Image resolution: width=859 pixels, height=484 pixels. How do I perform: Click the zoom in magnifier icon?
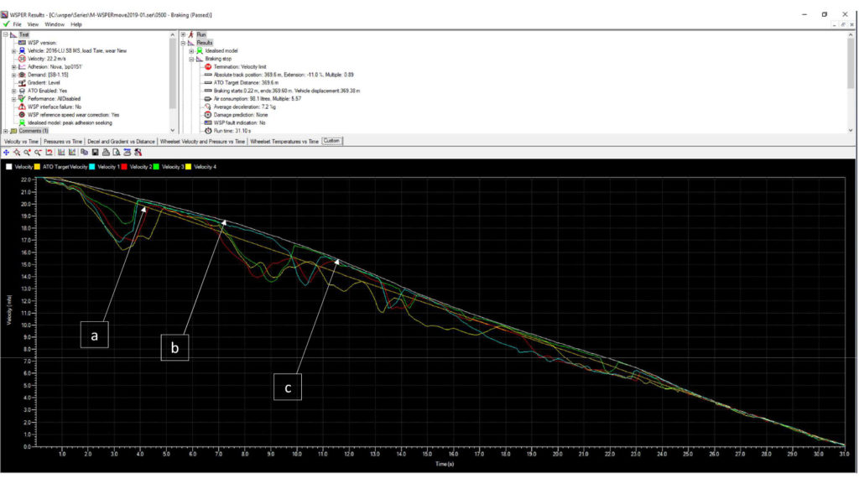(x=28, y=153)
